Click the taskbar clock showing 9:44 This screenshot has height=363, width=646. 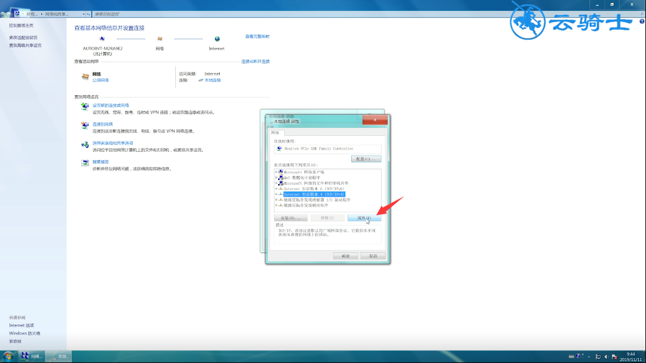[x=631, y=357]
